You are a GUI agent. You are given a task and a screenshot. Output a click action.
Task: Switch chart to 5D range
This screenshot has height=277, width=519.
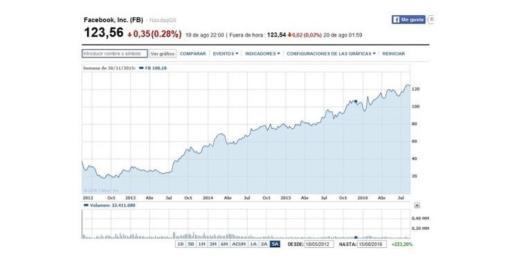[x=191, y=244]
